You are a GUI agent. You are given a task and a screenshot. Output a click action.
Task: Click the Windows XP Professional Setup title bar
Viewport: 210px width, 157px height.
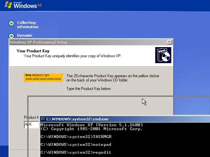(91, 42)
